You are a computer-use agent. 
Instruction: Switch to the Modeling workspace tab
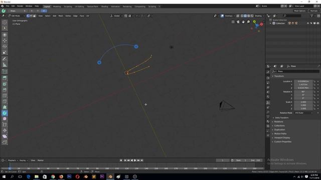57,6
